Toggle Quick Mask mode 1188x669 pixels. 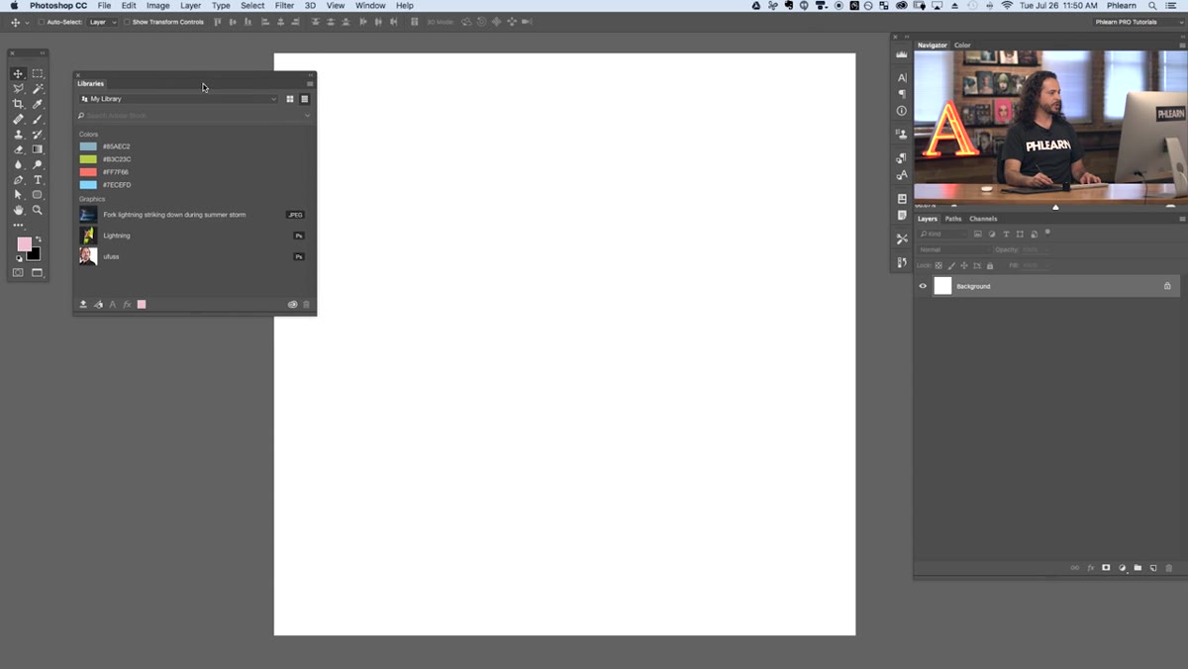click(x=18, y=272)
